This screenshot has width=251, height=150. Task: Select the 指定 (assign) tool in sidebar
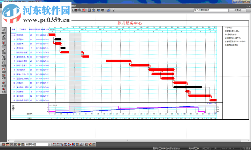(x=3, y=70)
